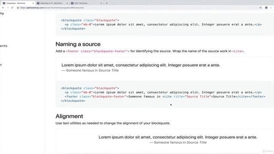
Task: Open a new tab with the plus button
Action: coord(107,3)
